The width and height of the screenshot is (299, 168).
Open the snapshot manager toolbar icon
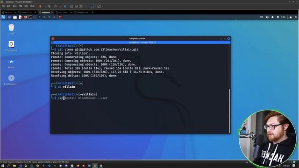tap(65, 6)
